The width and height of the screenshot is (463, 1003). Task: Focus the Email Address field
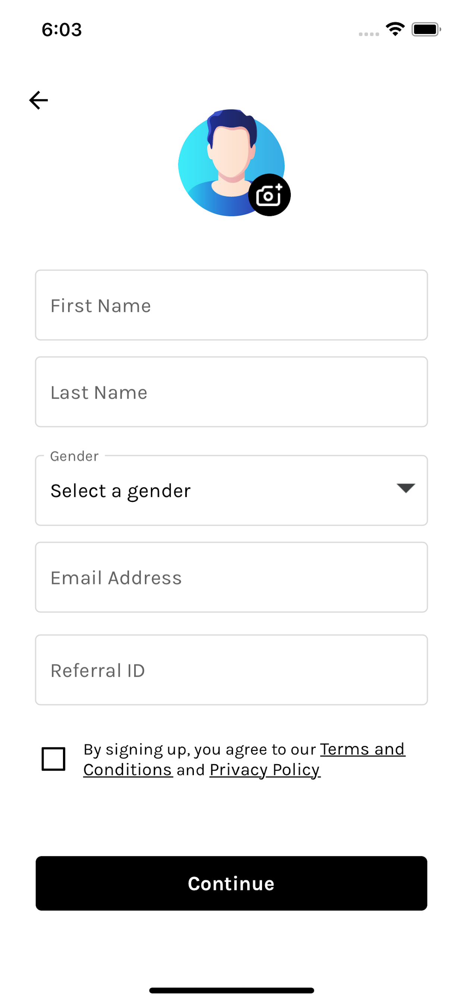(x=231, y=577)
